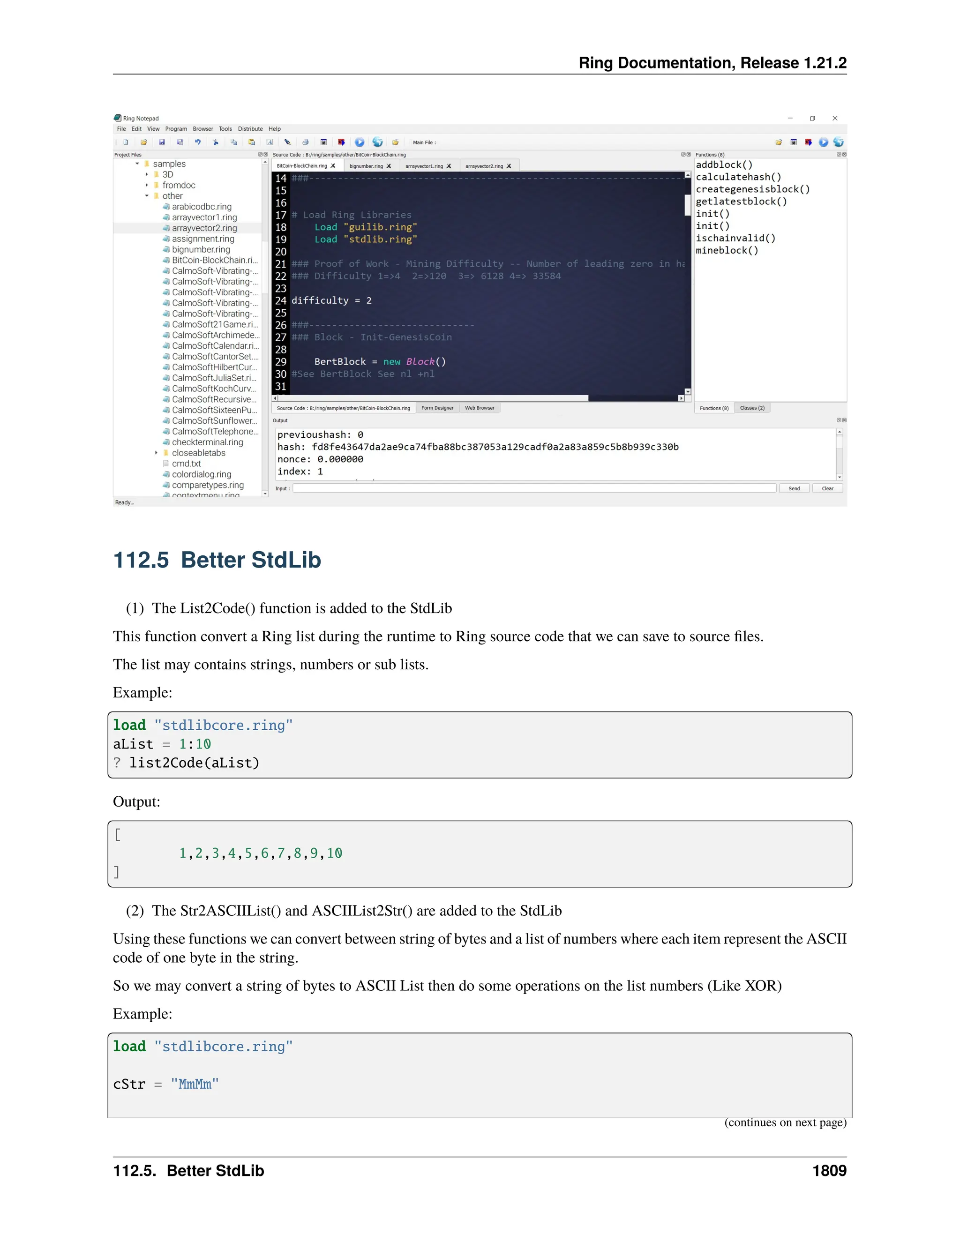Screen dimensions: 960x1242
Task: Click the New File toolbar icon
Action: [126, 142]
